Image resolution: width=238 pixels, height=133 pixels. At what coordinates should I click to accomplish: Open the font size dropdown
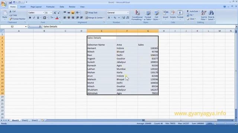click(x=51, y=13)
